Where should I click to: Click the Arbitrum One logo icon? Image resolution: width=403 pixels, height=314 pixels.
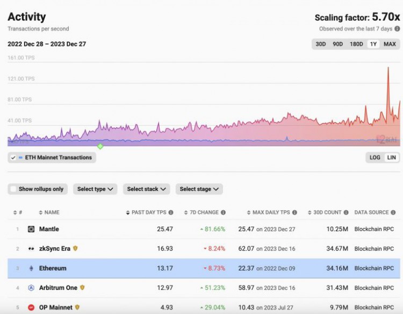tap(31, 288)
